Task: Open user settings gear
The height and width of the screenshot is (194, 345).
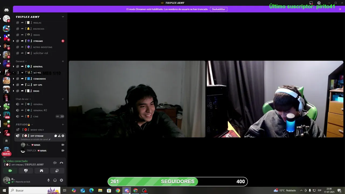Action: coord(61,180)
